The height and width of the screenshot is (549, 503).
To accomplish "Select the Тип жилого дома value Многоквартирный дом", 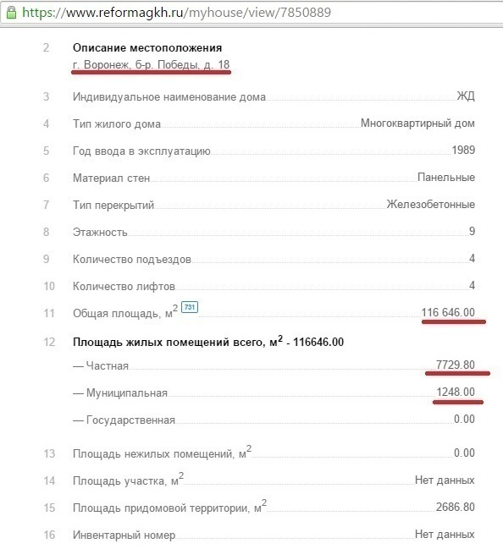I will pyautogui.click(x=417, y=124).
